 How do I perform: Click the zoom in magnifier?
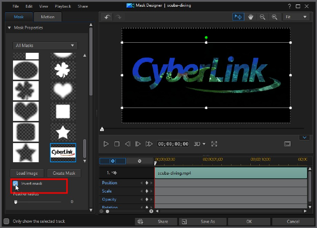pos(274,17)
